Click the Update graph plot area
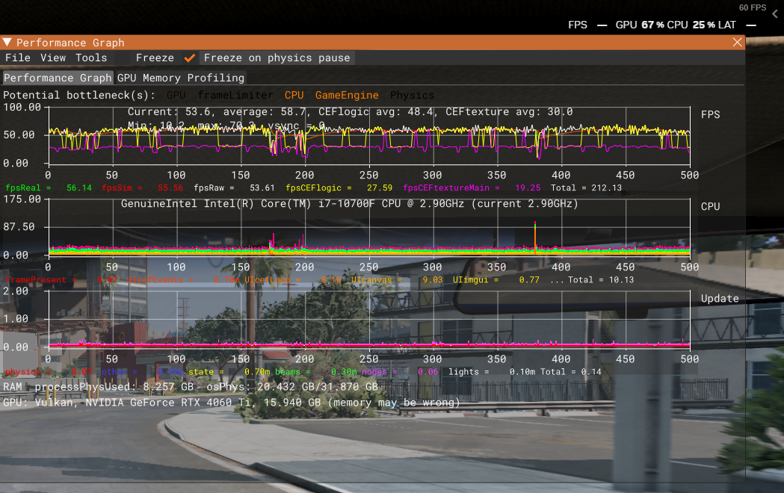 tap(369, 319)
